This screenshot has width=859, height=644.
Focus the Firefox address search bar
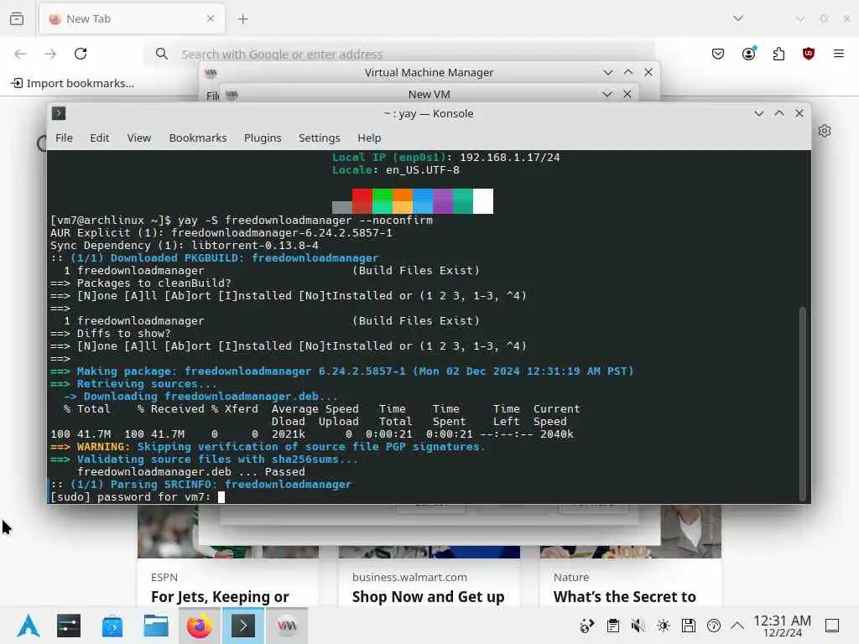pos(400,54)
